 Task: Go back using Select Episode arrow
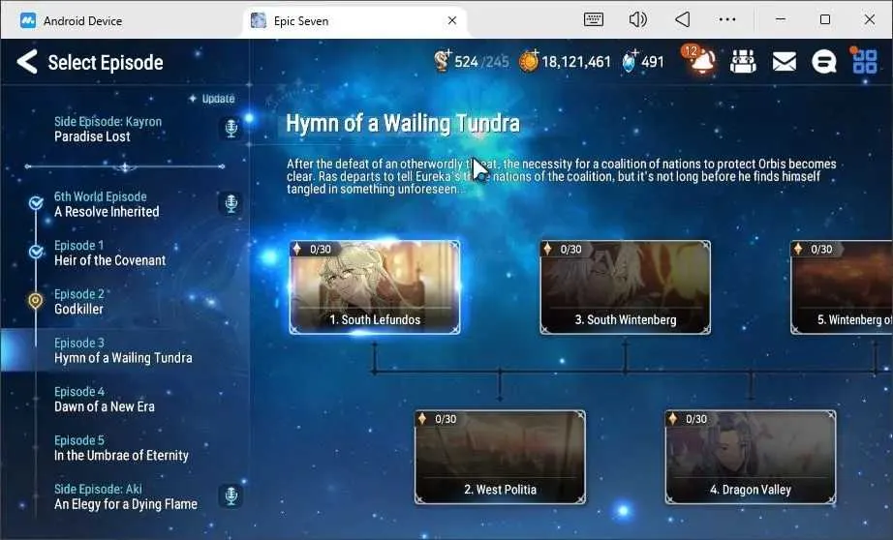coord(27,62)
